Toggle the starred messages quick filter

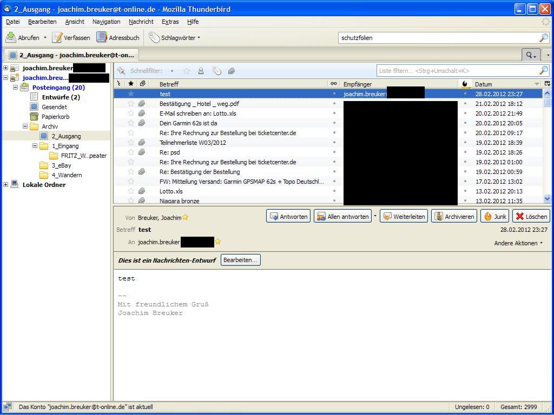pyautogui.click(x=187, y=71)
